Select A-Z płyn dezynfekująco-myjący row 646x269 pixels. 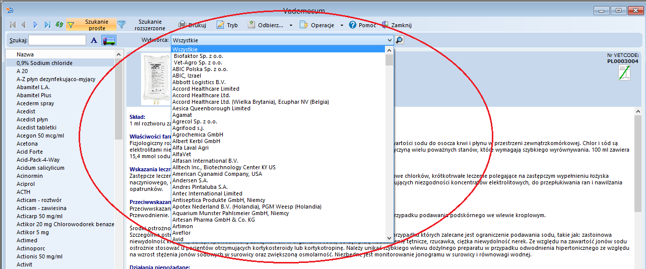pos(60,79)
